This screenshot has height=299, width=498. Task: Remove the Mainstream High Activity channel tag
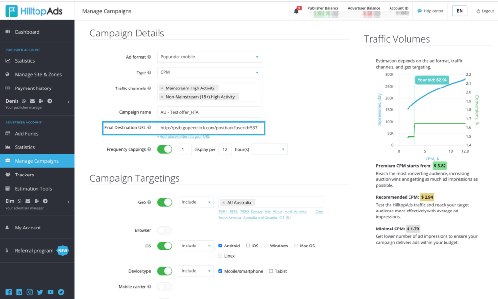162,88
